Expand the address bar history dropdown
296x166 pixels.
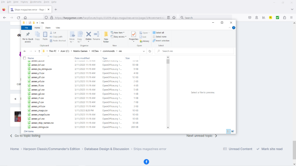144,51
